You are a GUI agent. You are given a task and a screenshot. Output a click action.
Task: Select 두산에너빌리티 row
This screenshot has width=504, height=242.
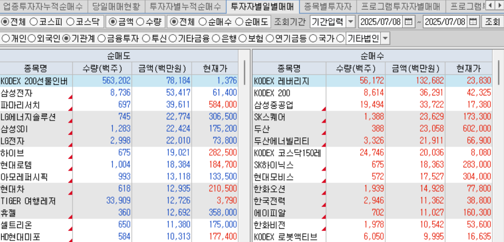pos(373,141)
